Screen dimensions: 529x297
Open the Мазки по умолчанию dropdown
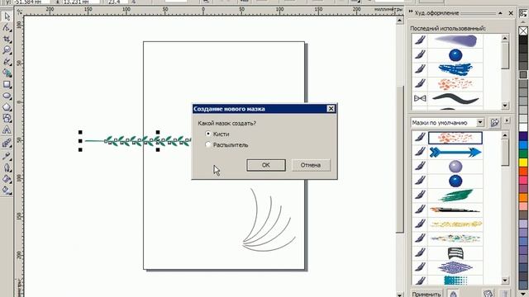pos(480,123)
